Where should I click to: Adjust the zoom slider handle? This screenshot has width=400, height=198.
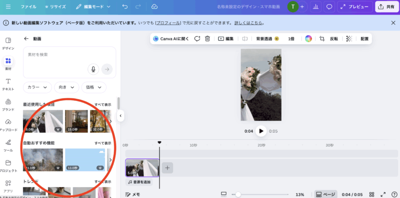point(238,195)
